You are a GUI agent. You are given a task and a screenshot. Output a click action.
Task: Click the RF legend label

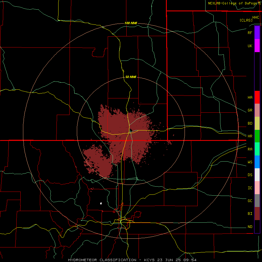[x=250, y=33]
